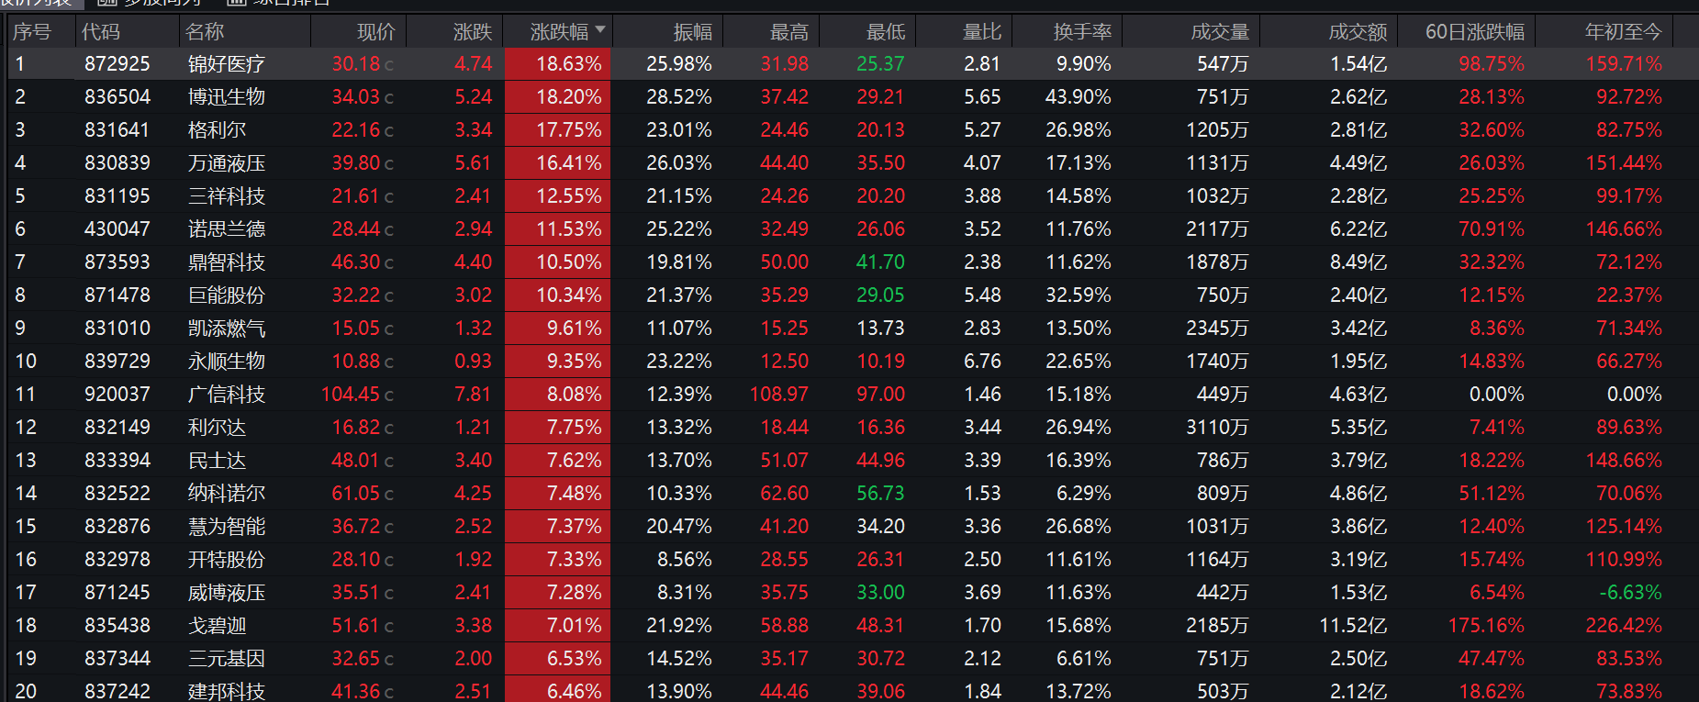Click stock code 430047
This screenshot has width=1699, height=702.
coord(117,229)
